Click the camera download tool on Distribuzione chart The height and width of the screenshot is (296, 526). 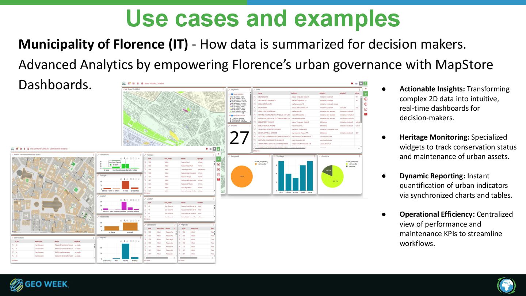121,221
